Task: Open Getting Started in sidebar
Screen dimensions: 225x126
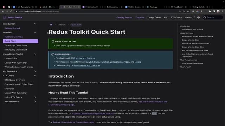Action: click(x=12, y=28)
